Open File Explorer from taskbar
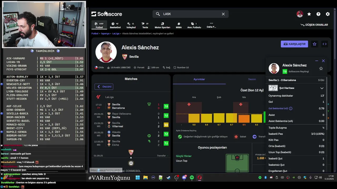 (145, 178)
